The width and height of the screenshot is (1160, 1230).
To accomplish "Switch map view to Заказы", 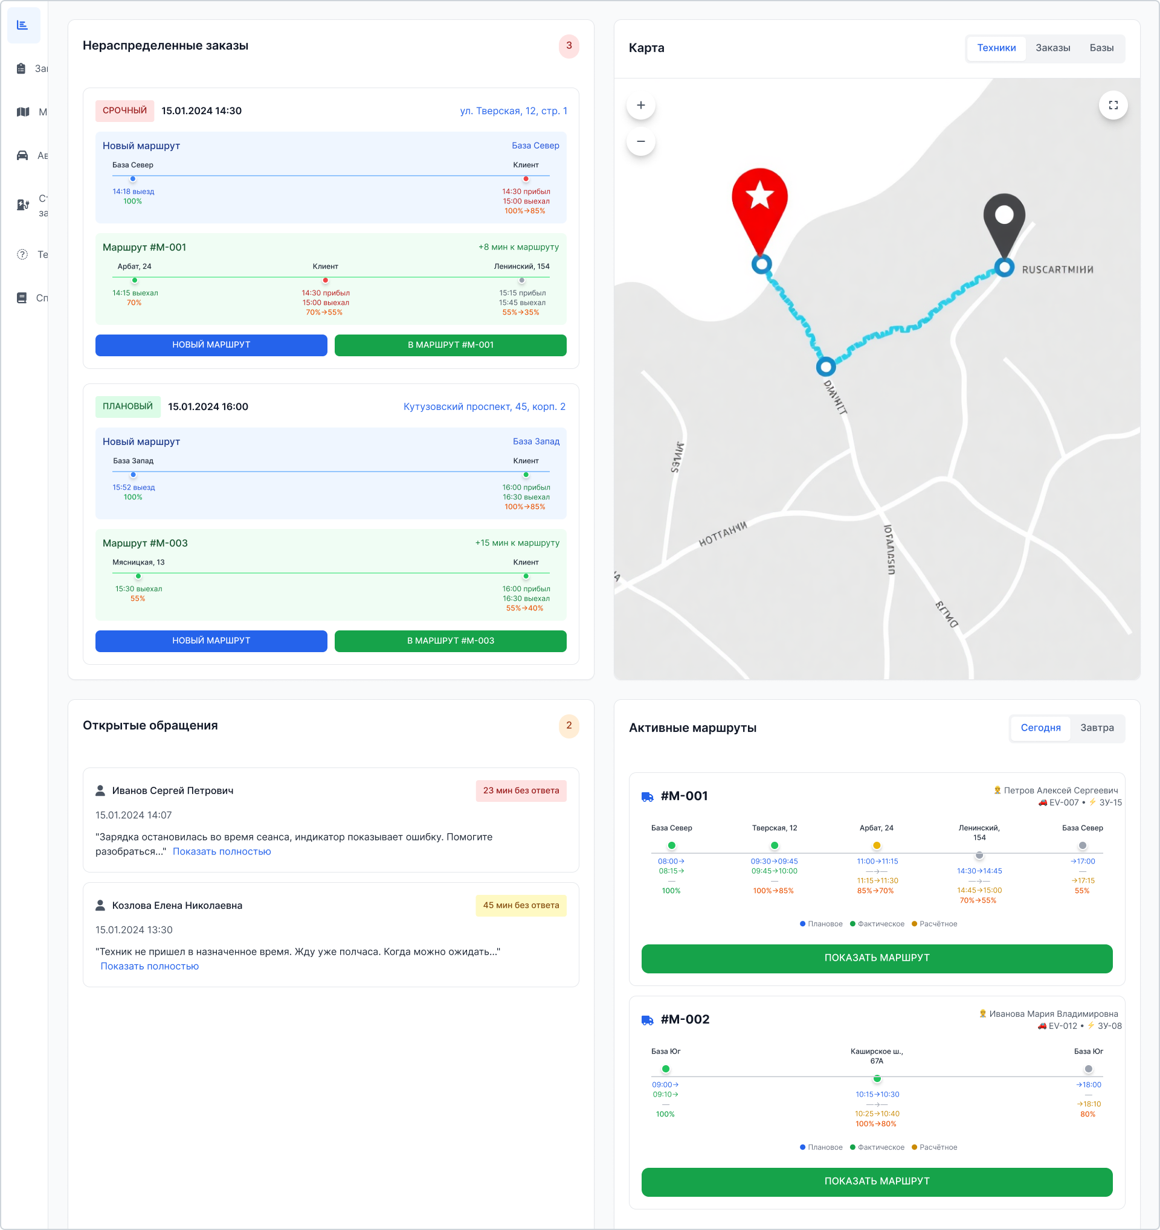I will pos(1052,48).
